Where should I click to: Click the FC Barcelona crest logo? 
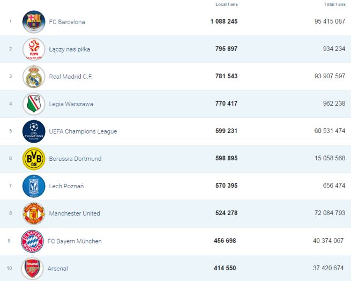[x=34, y=22]
